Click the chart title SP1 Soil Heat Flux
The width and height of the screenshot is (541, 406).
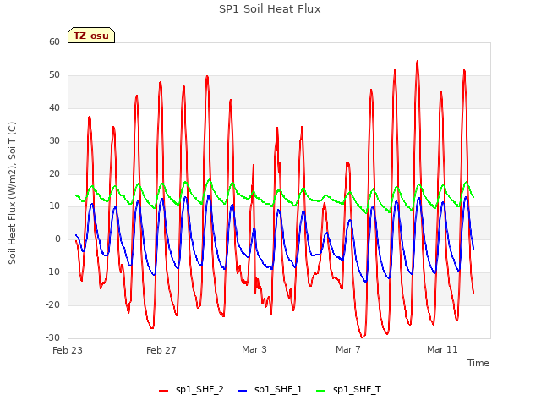pyautogui.click(x=270, y=9)
